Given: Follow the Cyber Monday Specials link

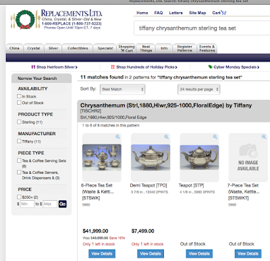Looking at the screenshot, I should click(234, 67).
